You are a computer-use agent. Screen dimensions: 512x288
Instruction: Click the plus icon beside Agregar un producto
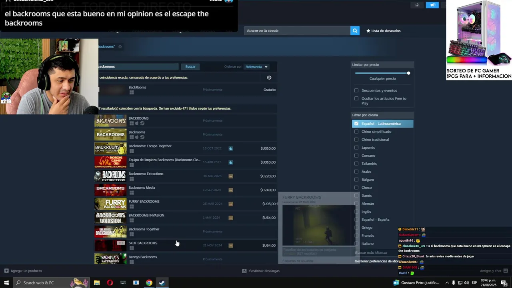pos(6,271)
